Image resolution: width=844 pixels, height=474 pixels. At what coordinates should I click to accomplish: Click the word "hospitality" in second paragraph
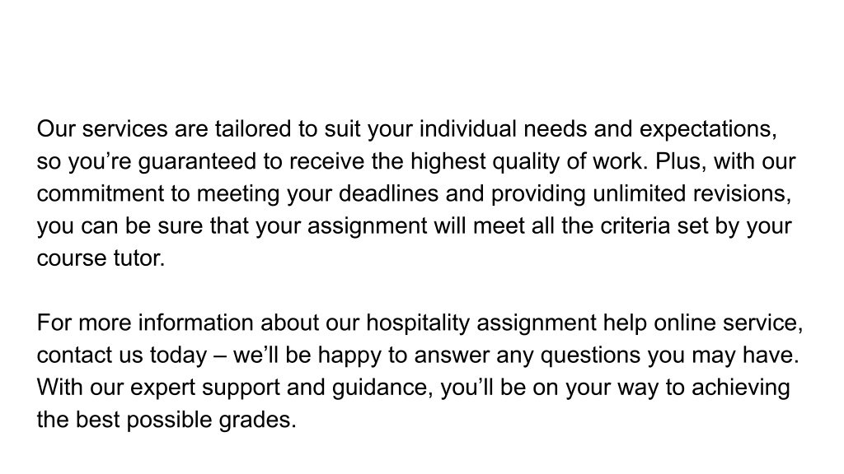[x=418, y=323]
